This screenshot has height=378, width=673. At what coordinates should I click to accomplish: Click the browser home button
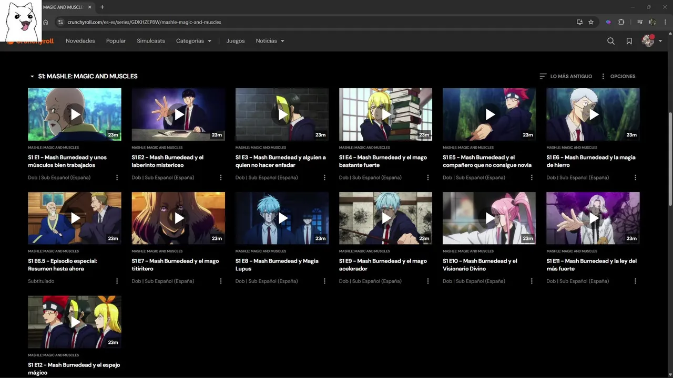[46, 22]
